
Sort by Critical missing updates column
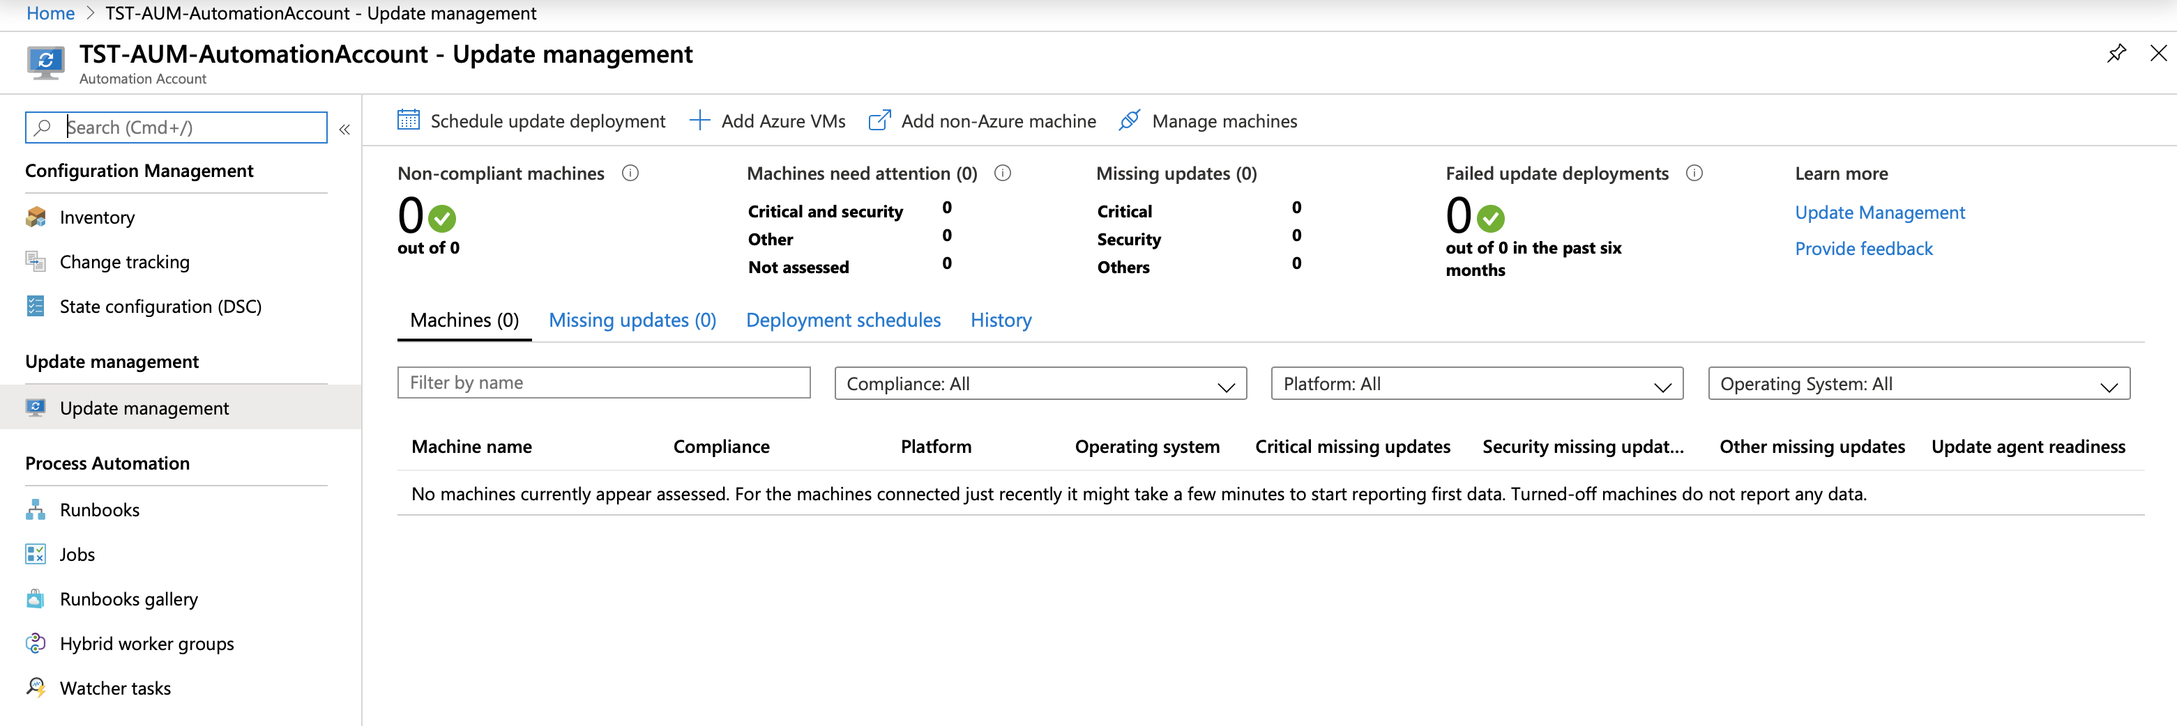1352,447
